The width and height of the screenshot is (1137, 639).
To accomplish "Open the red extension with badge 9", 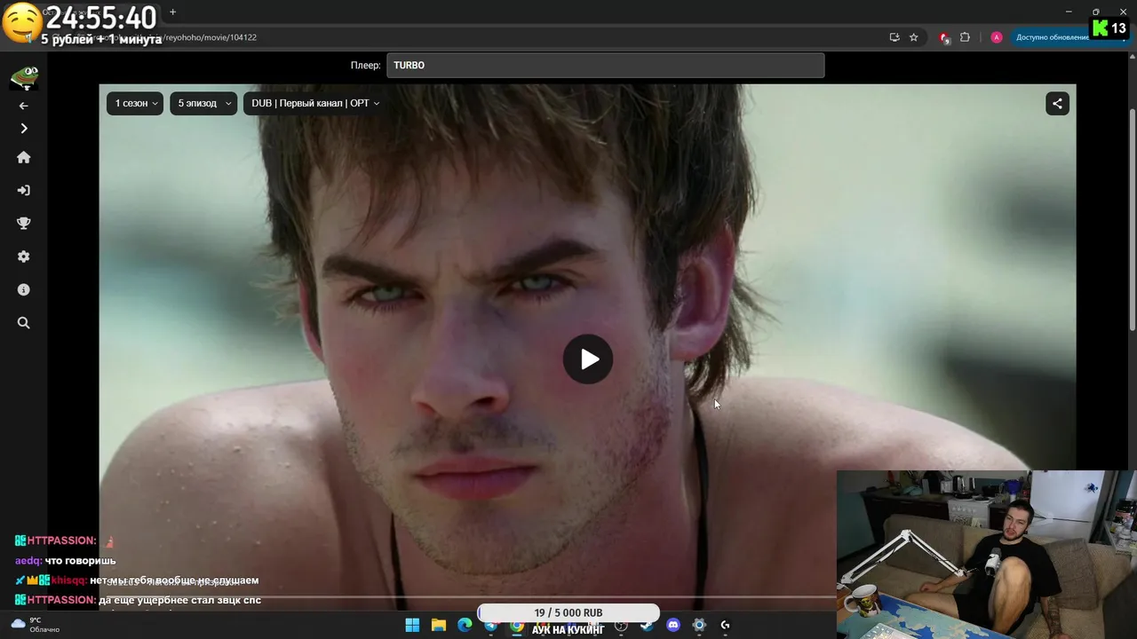I will [944, 37].
